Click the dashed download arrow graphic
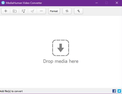This screenshot has width=122, height=94. click(61, 48)
